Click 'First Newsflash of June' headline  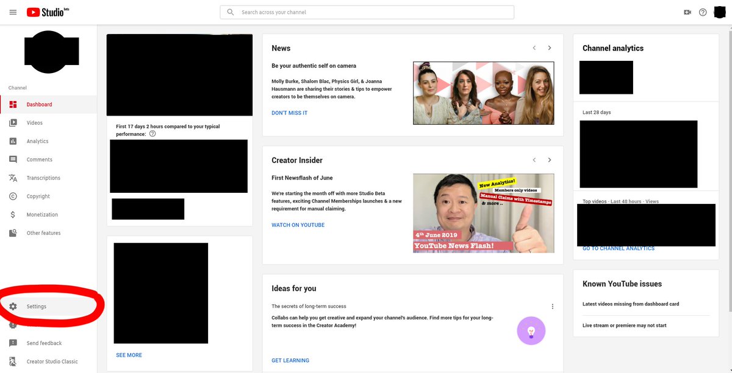click(x=301, y=178)
